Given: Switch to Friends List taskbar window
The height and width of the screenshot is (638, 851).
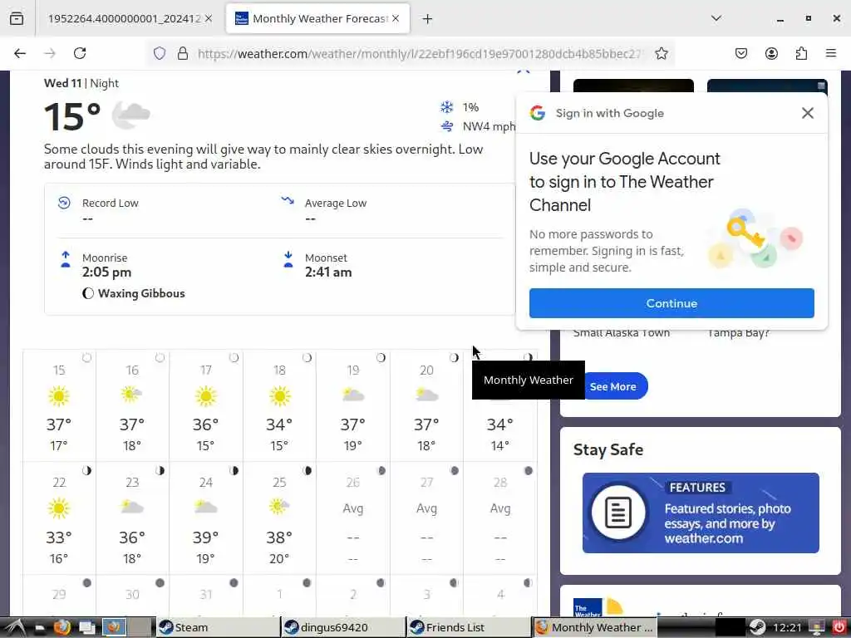Looking at the screenshot, I should tap(469, 627).
